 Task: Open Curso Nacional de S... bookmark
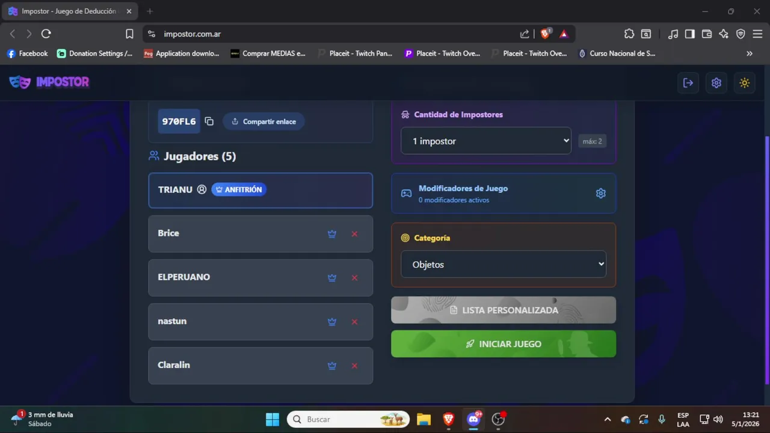(x=617, y=54)
